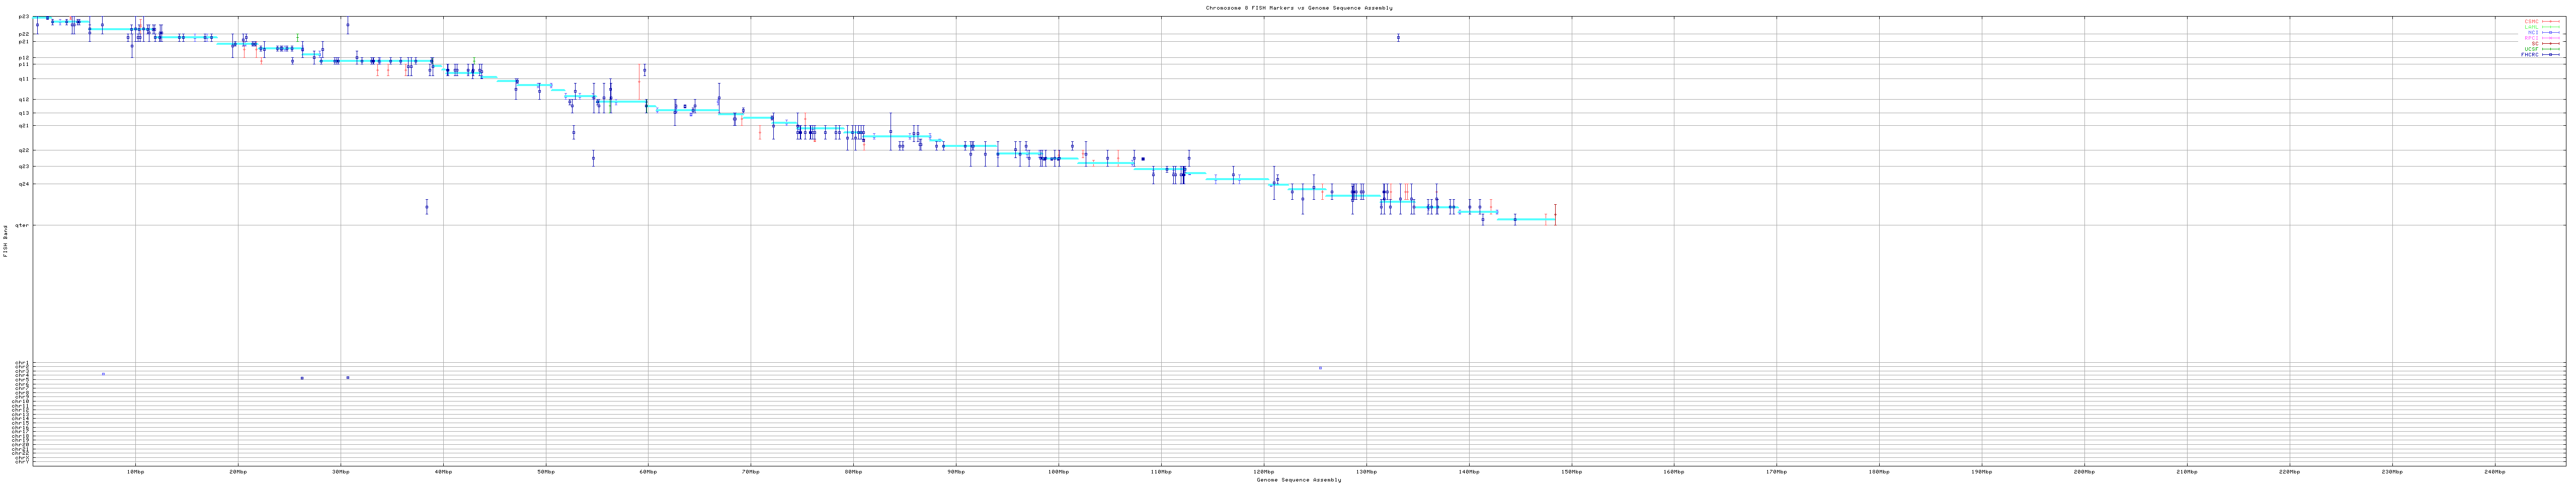
Task: Click the 150Mbp x-axis tick label
Action: [x=1571, y=471]
